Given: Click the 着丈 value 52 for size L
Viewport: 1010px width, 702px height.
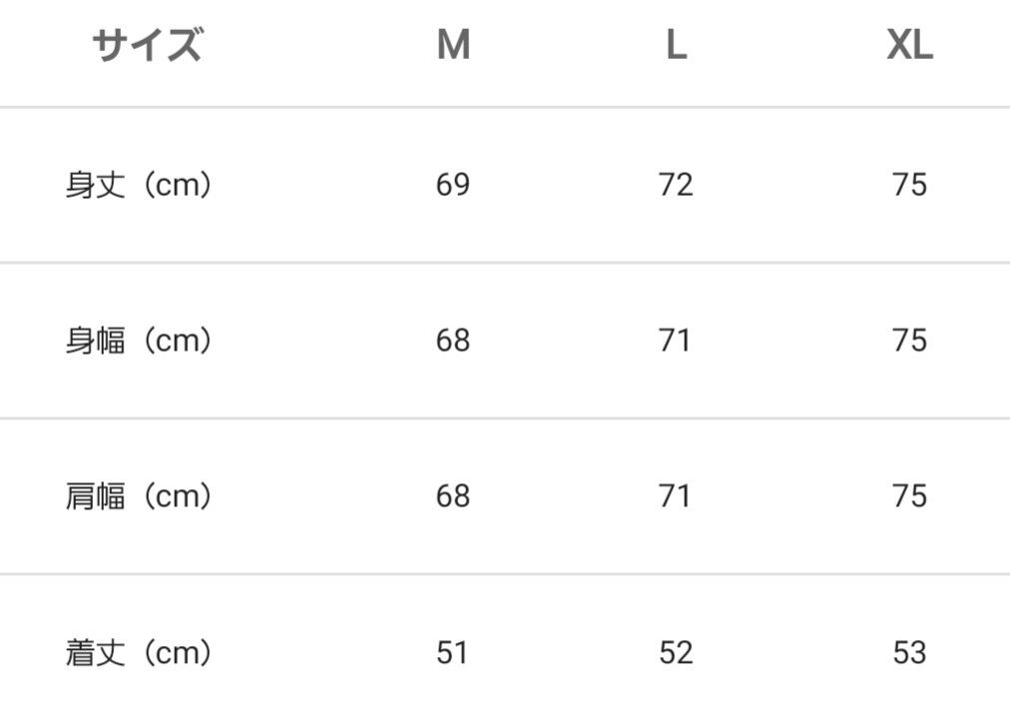Looking at the screenshot, I should 676,653.
